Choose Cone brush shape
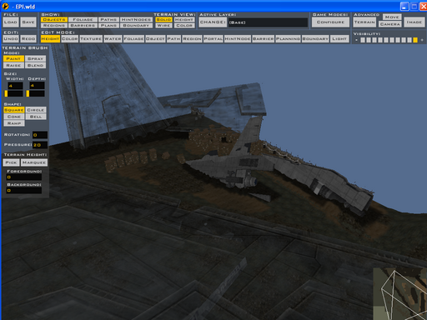The height and width of the screenshot is (320, 427). point(14,117)
